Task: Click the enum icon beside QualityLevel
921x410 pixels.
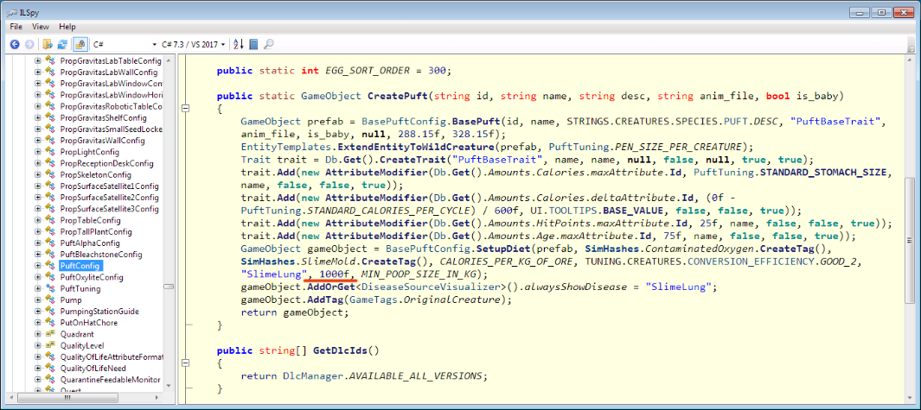Action: 51,345
